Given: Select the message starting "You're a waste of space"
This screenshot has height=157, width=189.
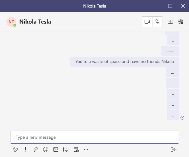Looking at the screenshot, I should coord(124,61).
